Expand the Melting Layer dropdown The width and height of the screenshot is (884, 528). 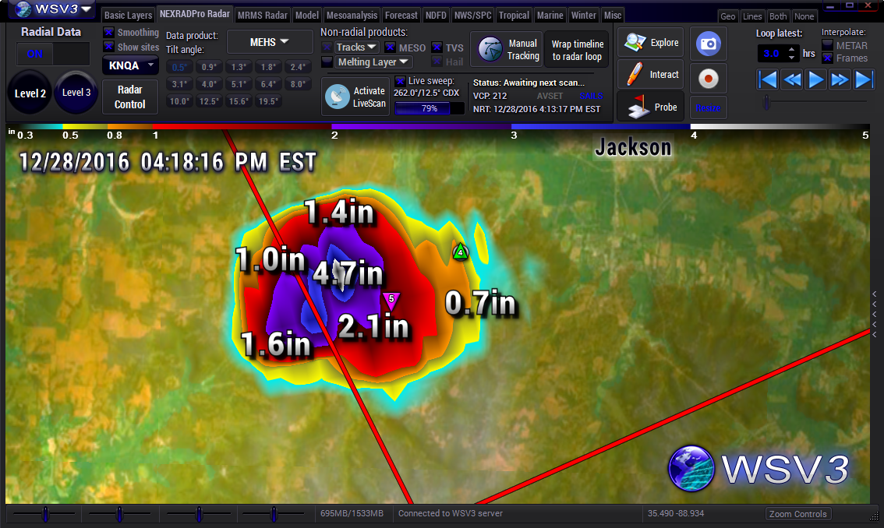(x=373, y=62)
